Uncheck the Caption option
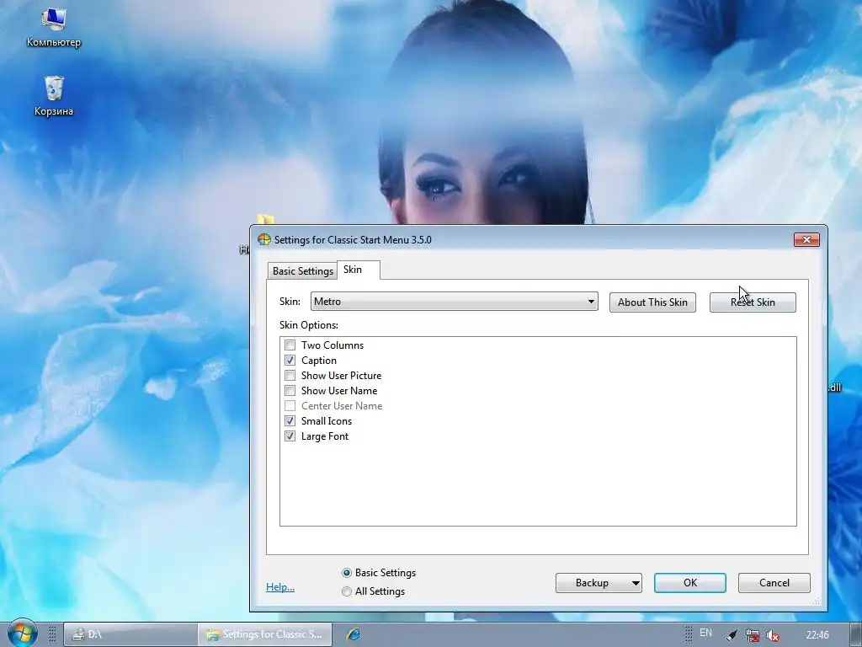The image size is (862, 647). click(290, 361)
